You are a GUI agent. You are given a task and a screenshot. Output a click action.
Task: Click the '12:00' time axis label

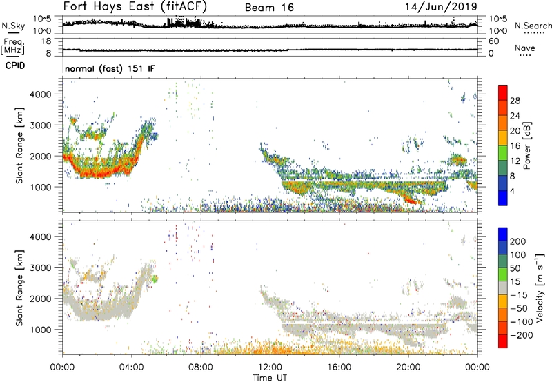pos(270,368)
